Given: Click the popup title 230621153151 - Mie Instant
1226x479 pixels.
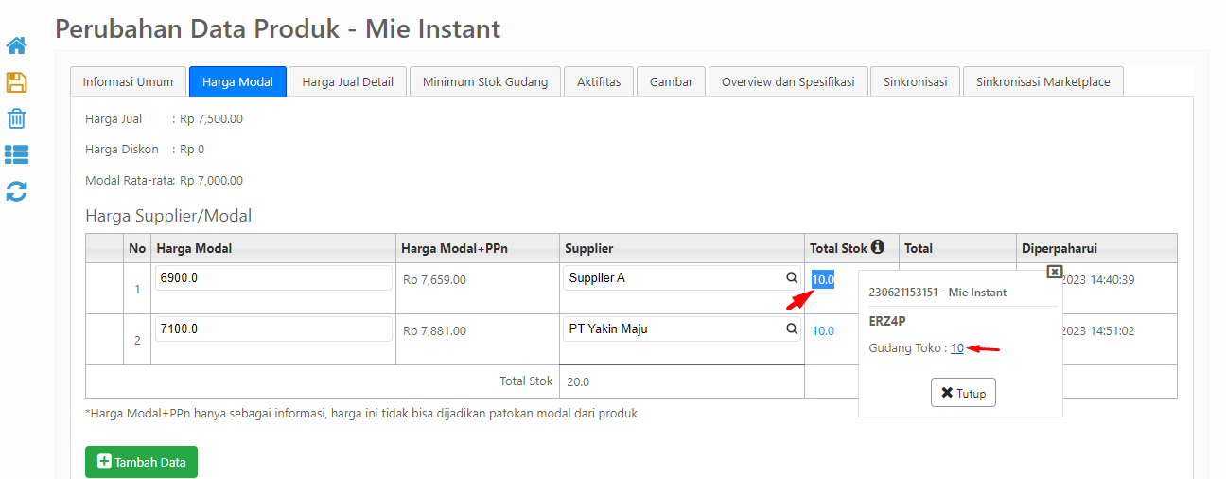Looking at the screenshot, I should point(937,293).
